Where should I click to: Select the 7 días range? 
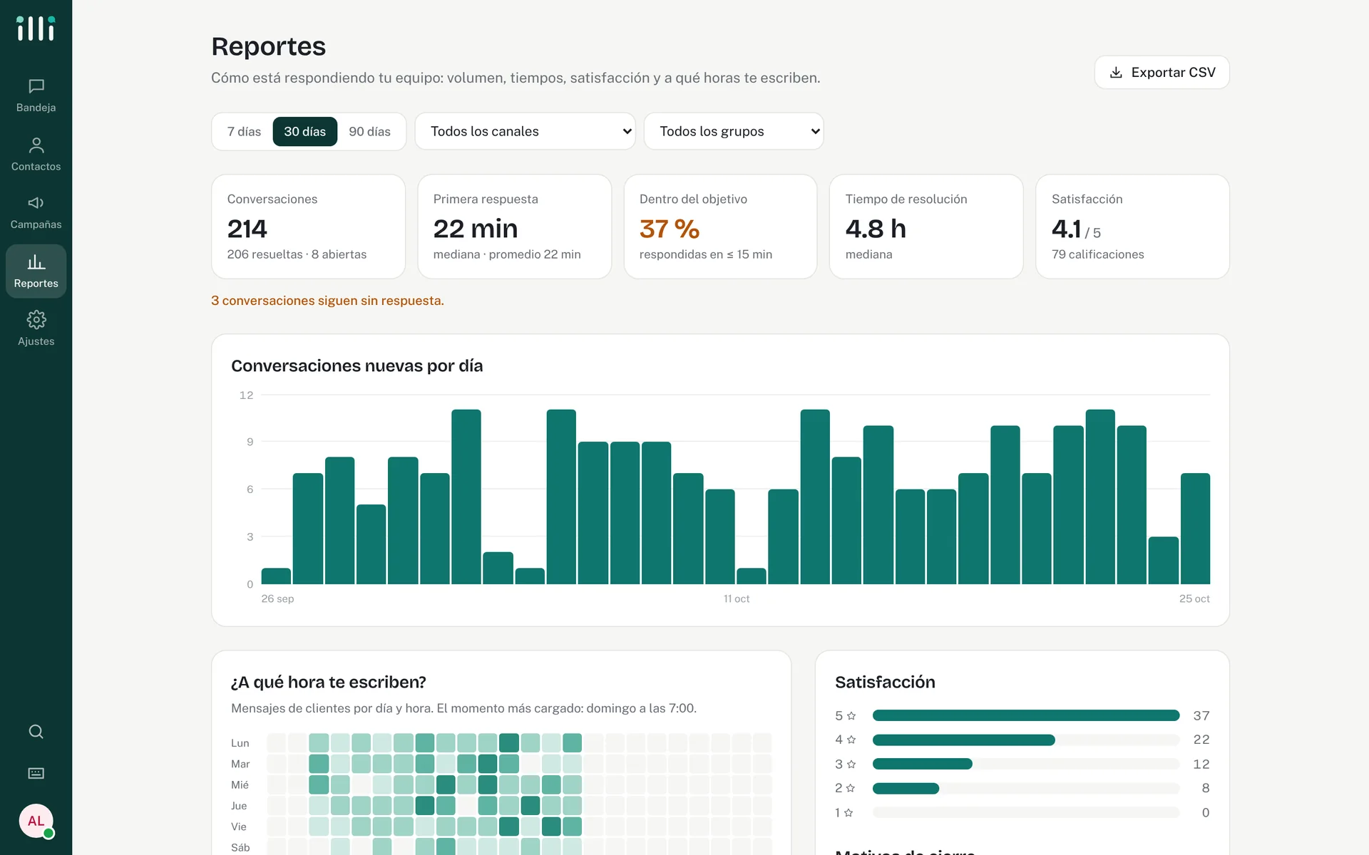(x=244, y=132)
